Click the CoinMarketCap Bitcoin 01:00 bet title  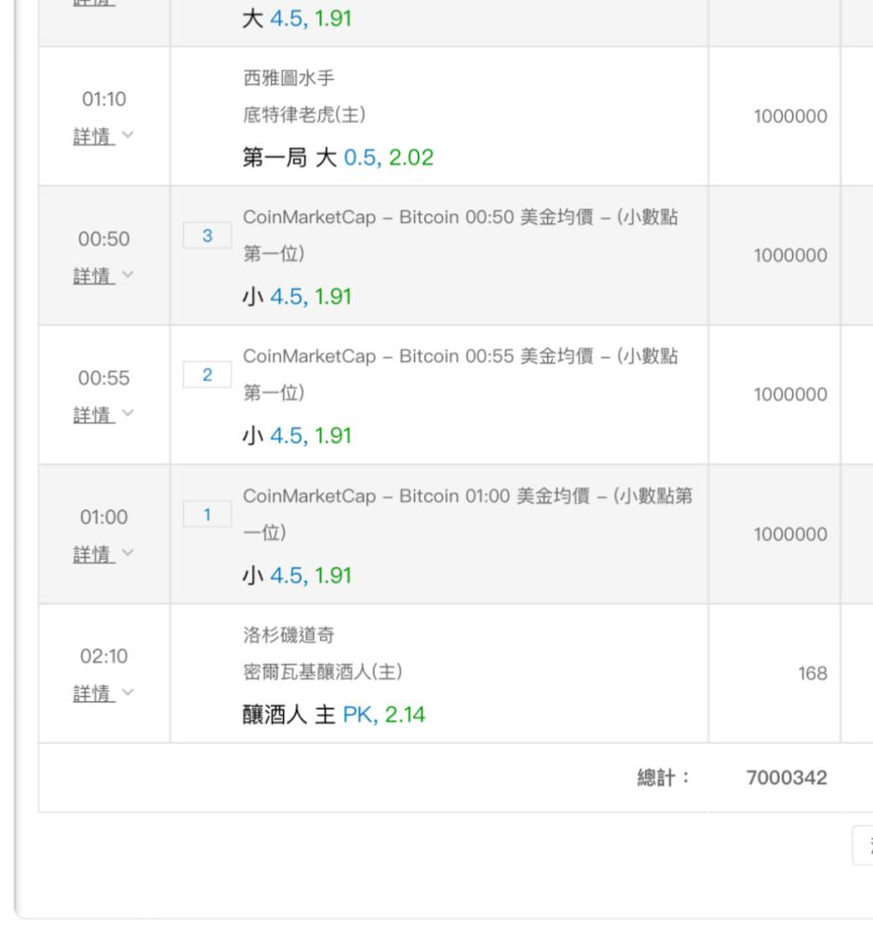(x=467, y=513)
